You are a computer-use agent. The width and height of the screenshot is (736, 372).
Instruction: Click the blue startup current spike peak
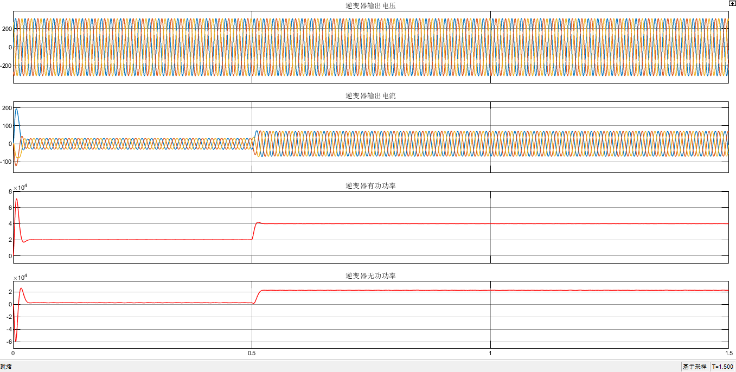click(16, 109)
